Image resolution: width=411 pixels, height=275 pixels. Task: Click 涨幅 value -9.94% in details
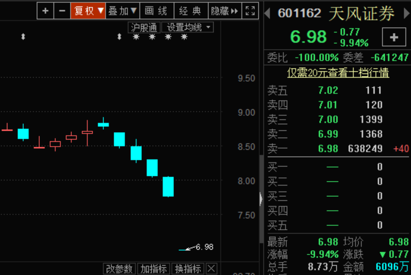[323, 254]
